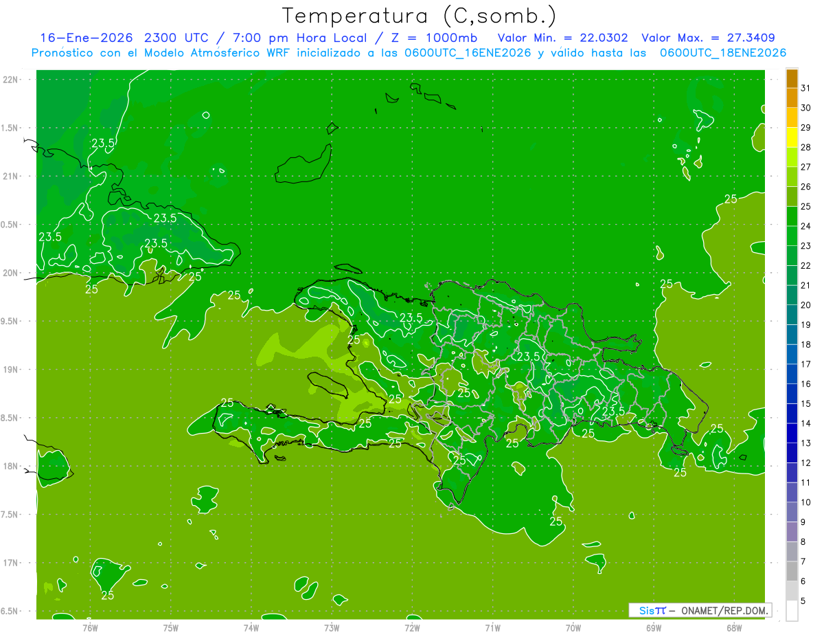
Task: Click the "Valor Min. = 22.0302" readout
Action: 562,38
